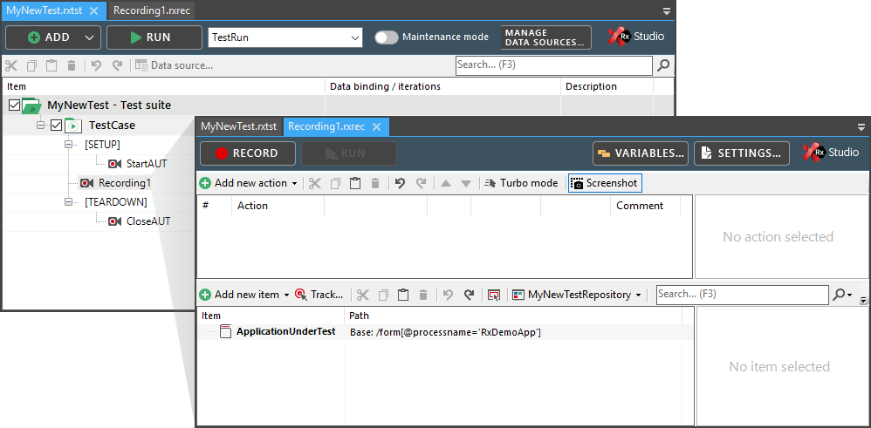Toggle the TestCase checkbox
The height and width of the screenshot is (428, 871).
pos(56,126)
